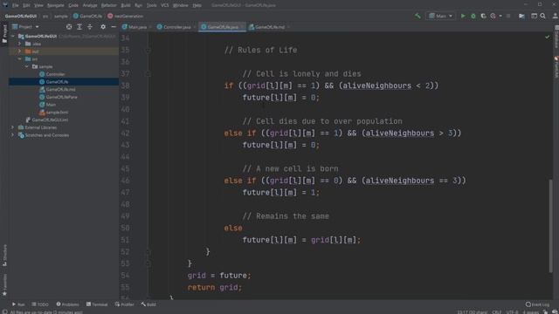
Task: Select GameOfLifePane in project tree
Action: point(61,97)
